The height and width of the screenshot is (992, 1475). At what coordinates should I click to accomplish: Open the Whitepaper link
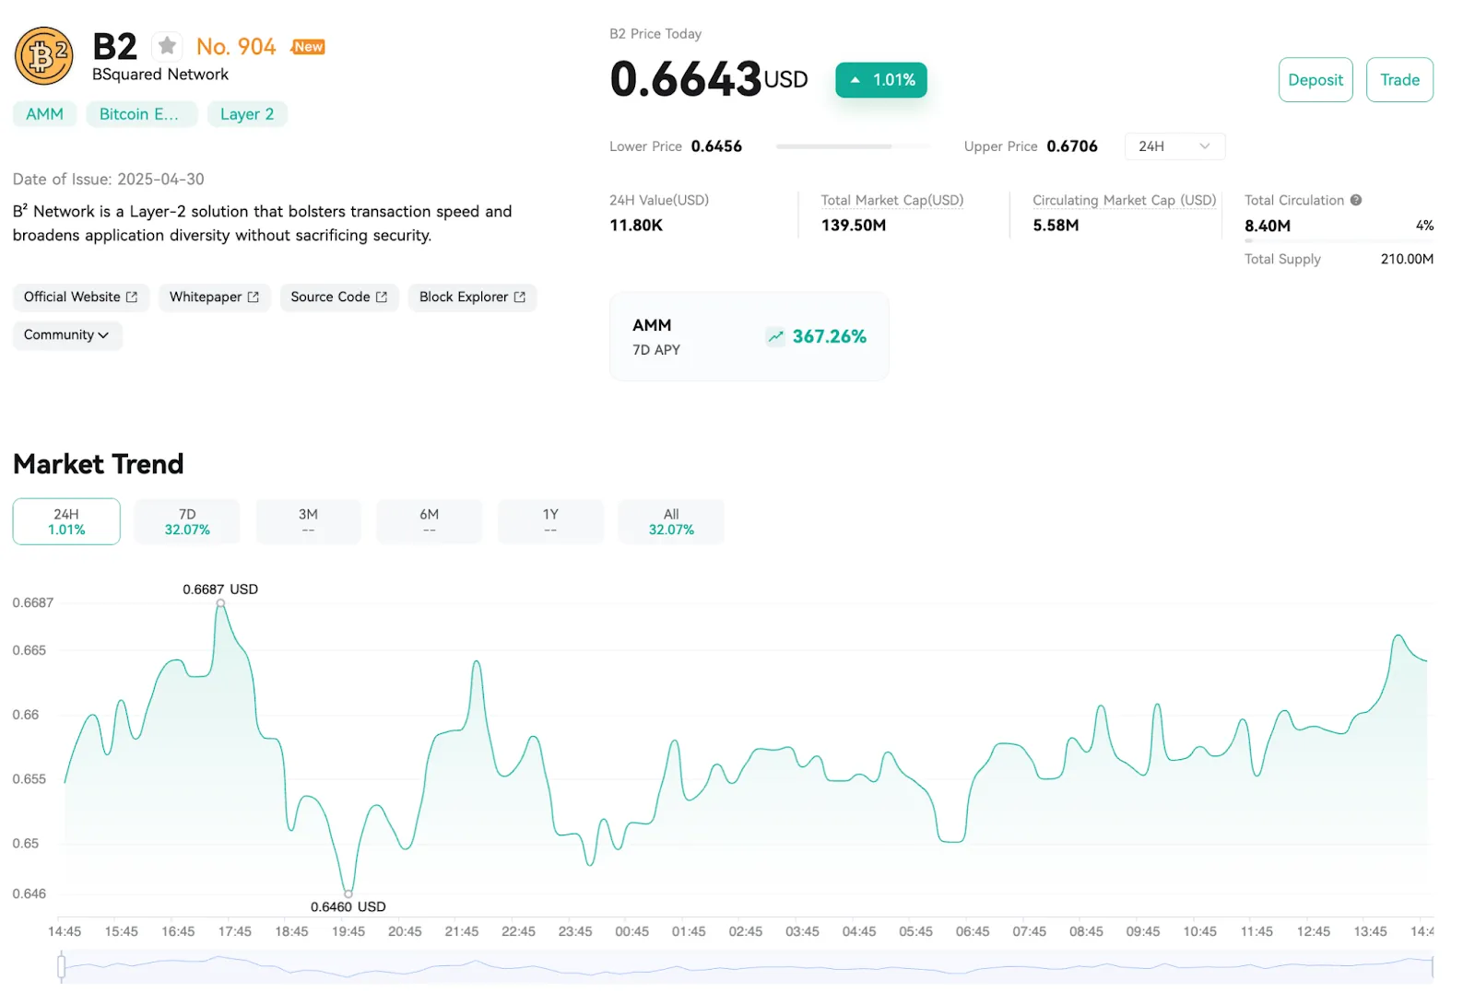click(x=214, y=297)
